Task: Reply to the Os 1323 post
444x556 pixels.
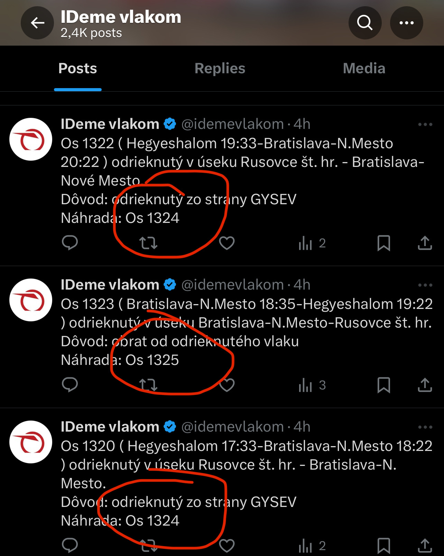Action: 70,385
